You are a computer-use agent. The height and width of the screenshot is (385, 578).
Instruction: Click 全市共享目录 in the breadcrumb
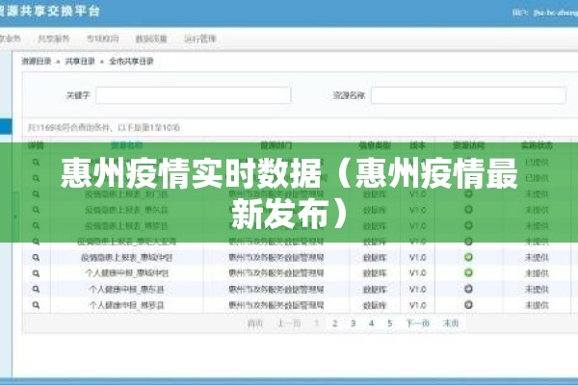[x=131, y=62]
